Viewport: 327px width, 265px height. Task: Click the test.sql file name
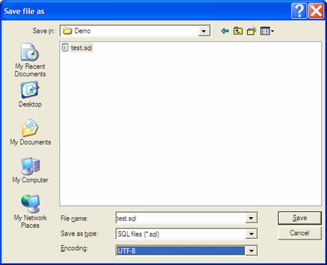[81, 48]
